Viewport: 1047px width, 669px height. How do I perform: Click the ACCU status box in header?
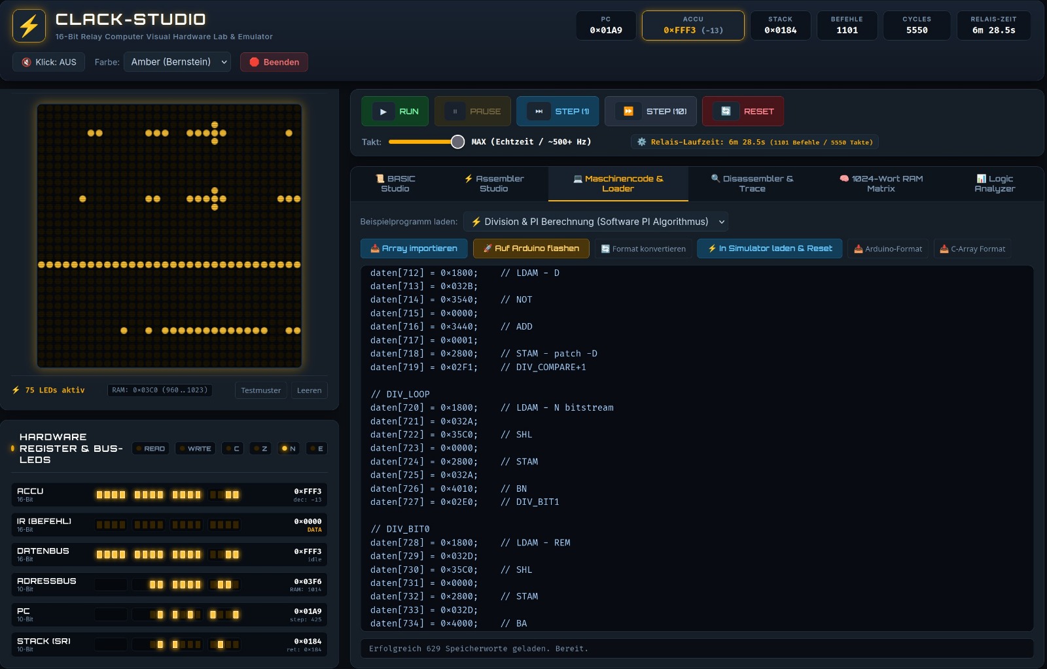tap(693, 26)
